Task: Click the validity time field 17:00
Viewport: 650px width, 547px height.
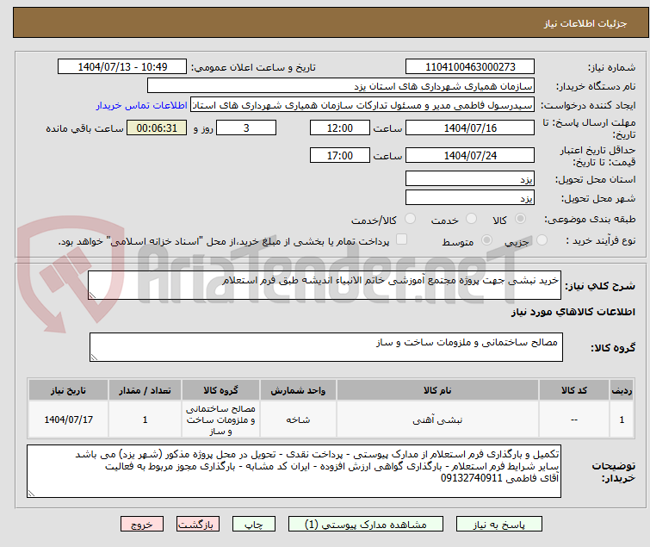Action: click(340, 156)
